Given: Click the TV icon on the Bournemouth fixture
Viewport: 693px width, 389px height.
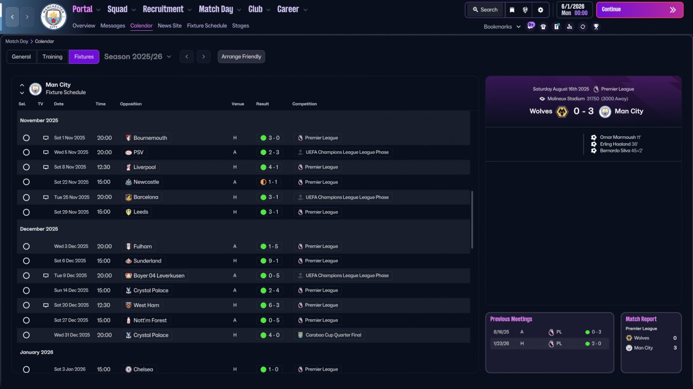Looking at the screenshot, I should (x=46, y=138).
